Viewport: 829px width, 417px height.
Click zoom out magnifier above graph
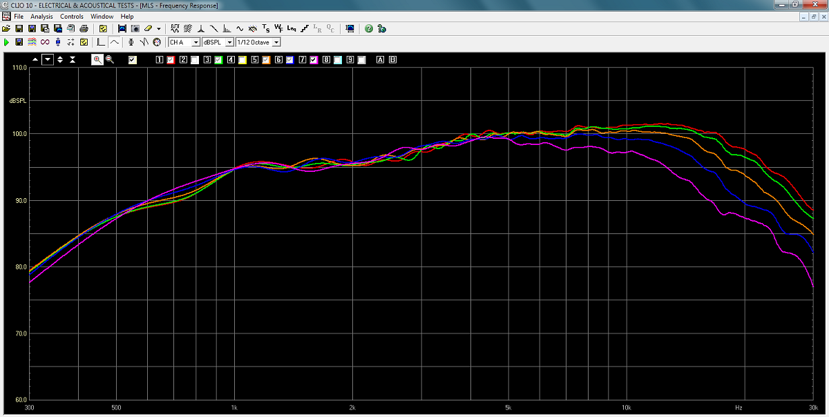110,59
